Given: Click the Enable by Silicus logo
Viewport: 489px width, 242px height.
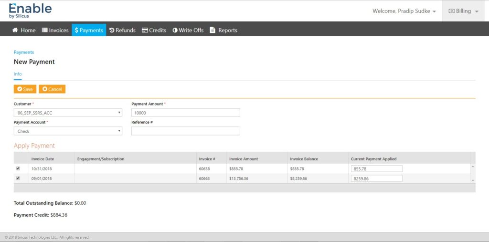Looking at the screenshot, I should point(30,11).
